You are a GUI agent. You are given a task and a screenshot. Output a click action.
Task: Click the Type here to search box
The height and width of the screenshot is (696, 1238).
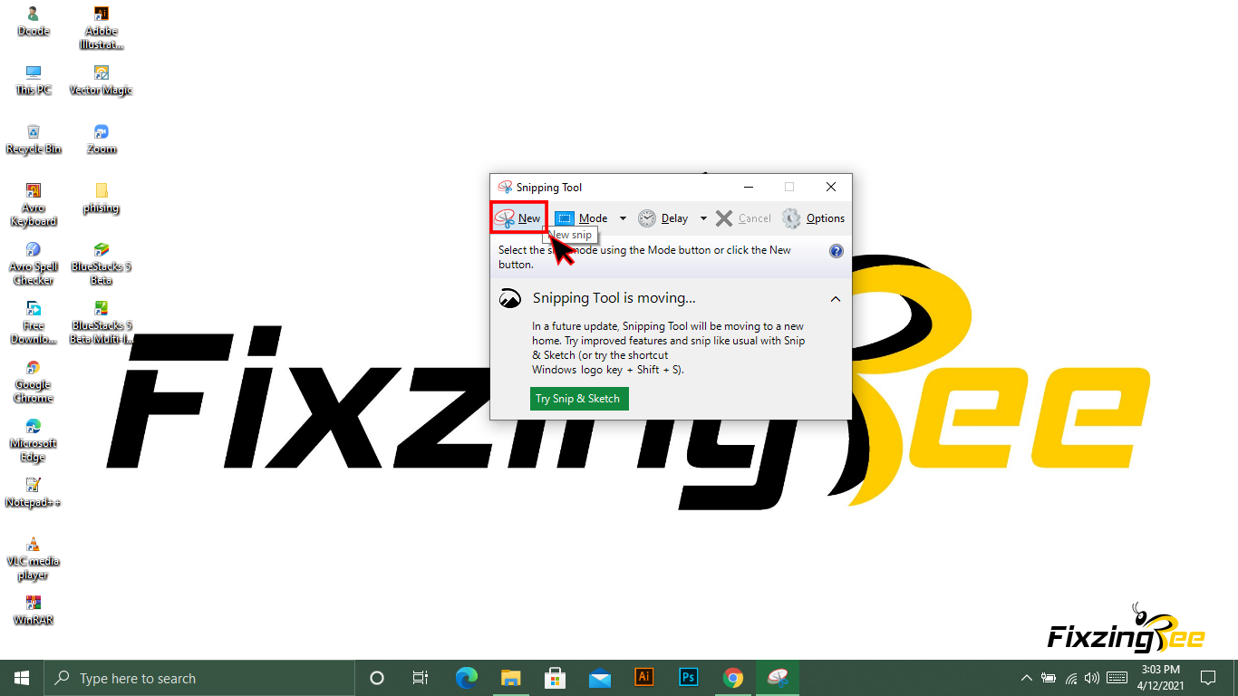(199, 678)
